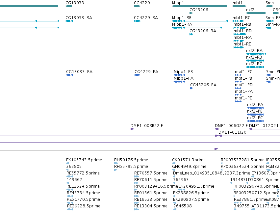280x211 pixels.
Task: Click protein CG4229-PA
Action: point(146,72)
